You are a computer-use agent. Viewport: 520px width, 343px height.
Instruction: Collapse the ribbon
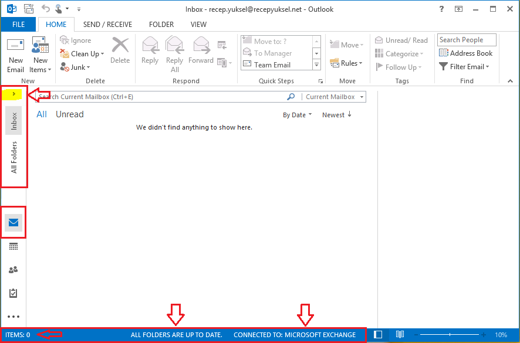pyautogui.click(x=510, y=81)
